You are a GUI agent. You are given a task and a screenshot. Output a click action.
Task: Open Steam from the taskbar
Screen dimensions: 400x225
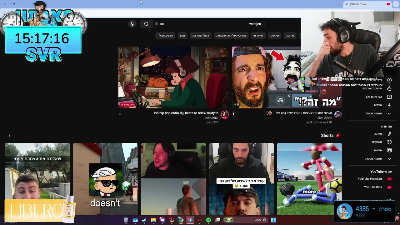(x=144, y=220)
